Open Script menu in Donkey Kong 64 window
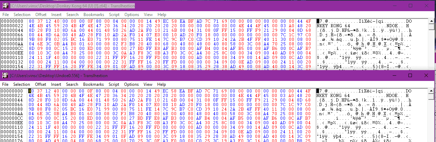This screenshot has height=142, width=436. [114, 15]
